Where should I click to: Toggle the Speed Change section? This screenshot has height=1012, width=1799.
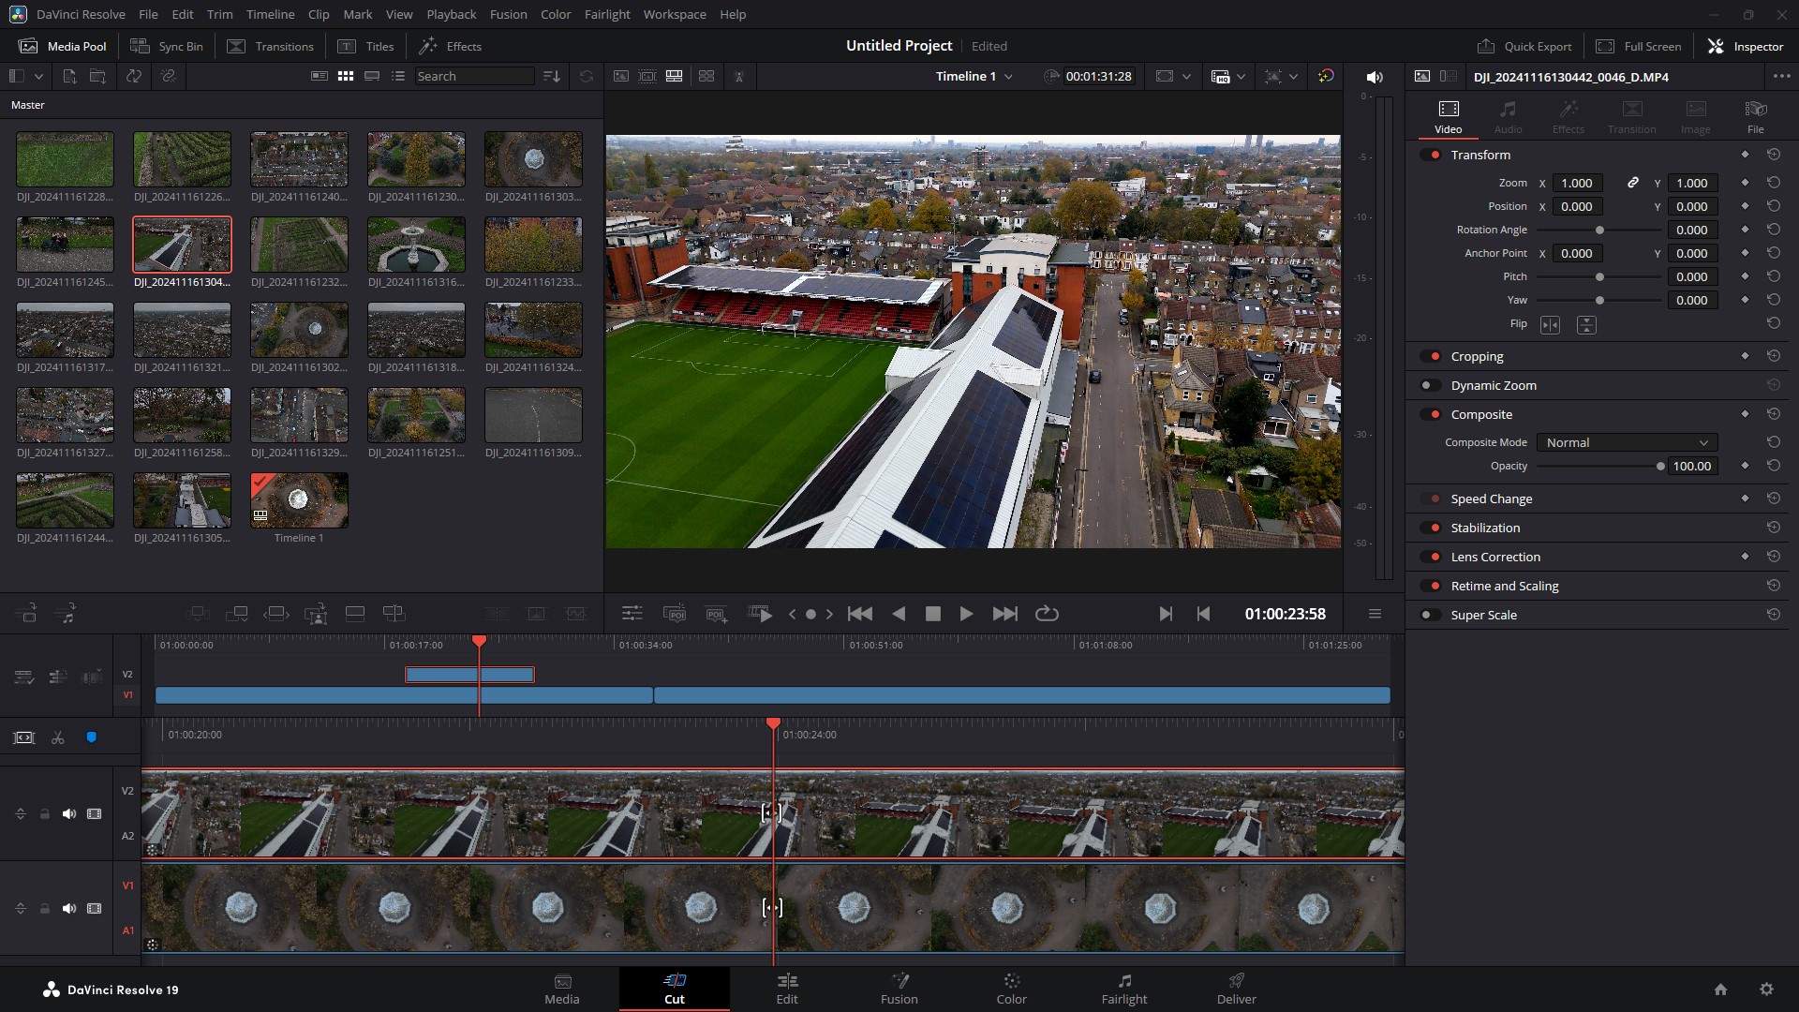[x=1431, y=499]
